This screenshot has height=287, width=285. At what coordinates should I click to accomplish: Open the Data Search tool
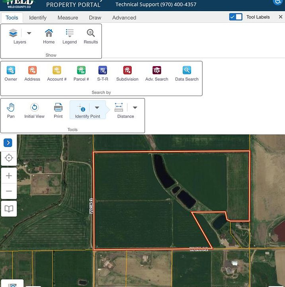187,74
